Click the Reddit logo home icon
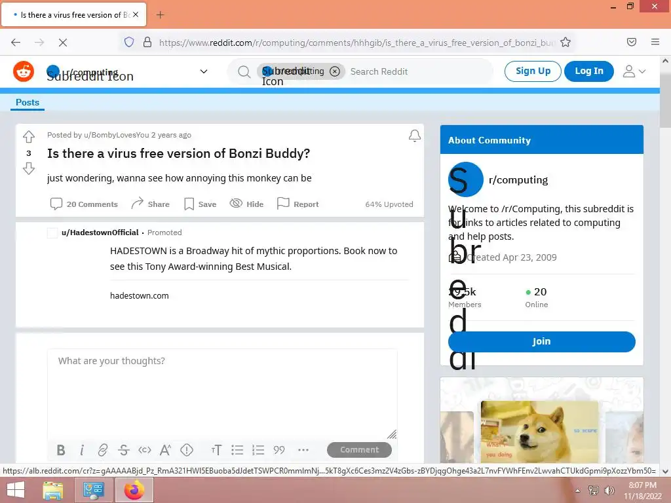 pyautogui.click(x=24, y=71)
